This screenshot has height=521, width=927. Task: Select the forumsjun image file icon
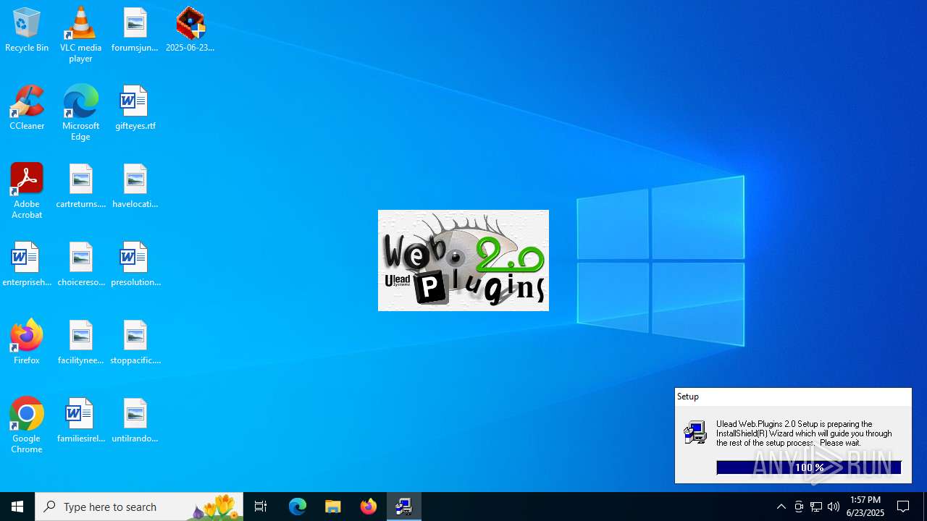[135, 30]
